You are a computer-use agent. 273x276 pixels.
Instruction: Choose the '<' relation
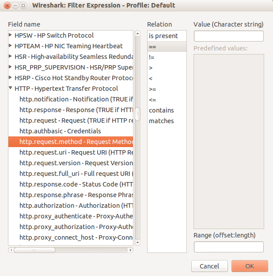[x=167, y=78]
